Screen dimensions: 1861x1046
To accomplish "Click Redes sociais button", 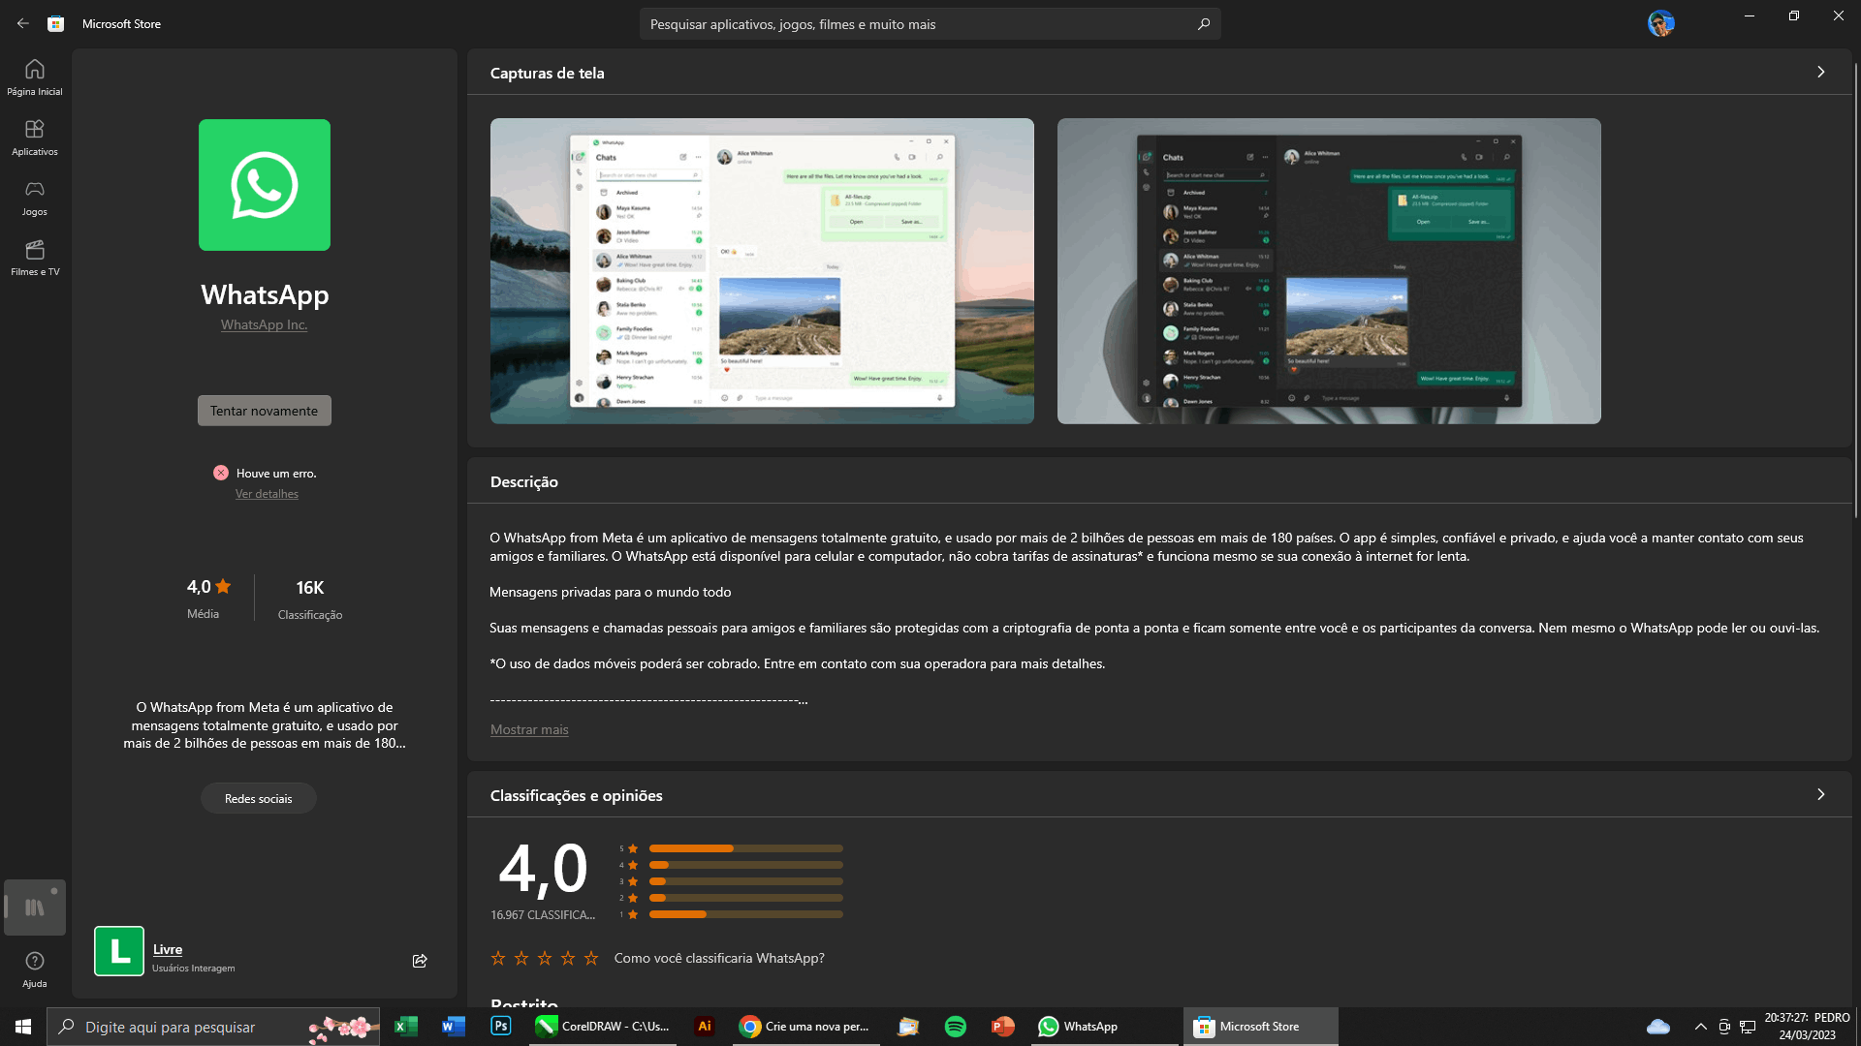I will (259, 799).
